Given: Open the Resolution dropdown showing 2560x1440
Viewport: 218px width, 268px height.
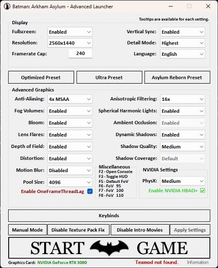Looking at the screenshot, I should click(x=70, y=43).
